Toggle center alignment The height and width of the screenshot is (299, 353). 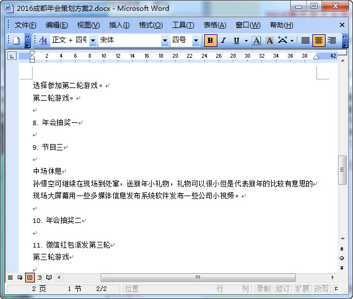tap(319, 41)
